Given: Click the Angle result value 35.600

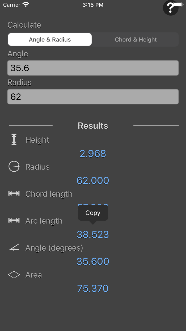Looking at the screenshot, I should coord(93,261).
